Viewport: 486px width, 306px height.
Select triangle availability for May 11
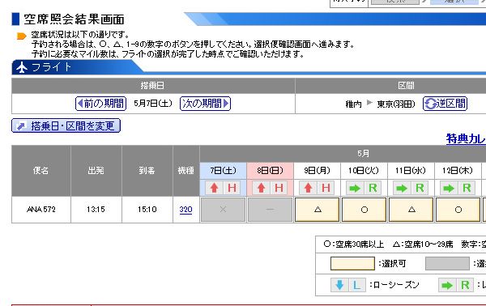tap(411, 210)
